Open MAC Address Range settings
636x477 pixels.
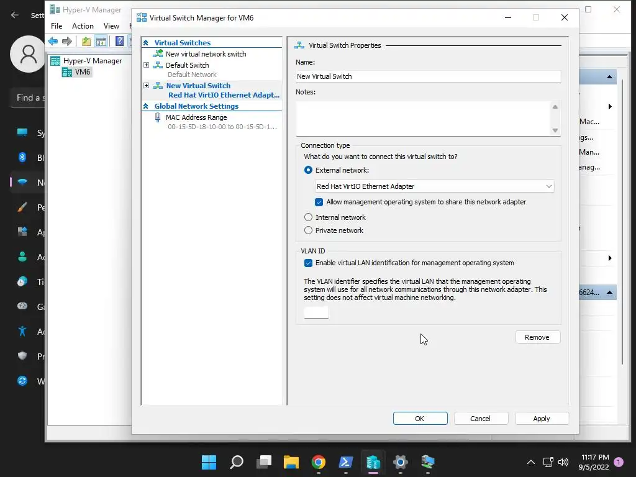pyautogui.click(x=196, y=117)
